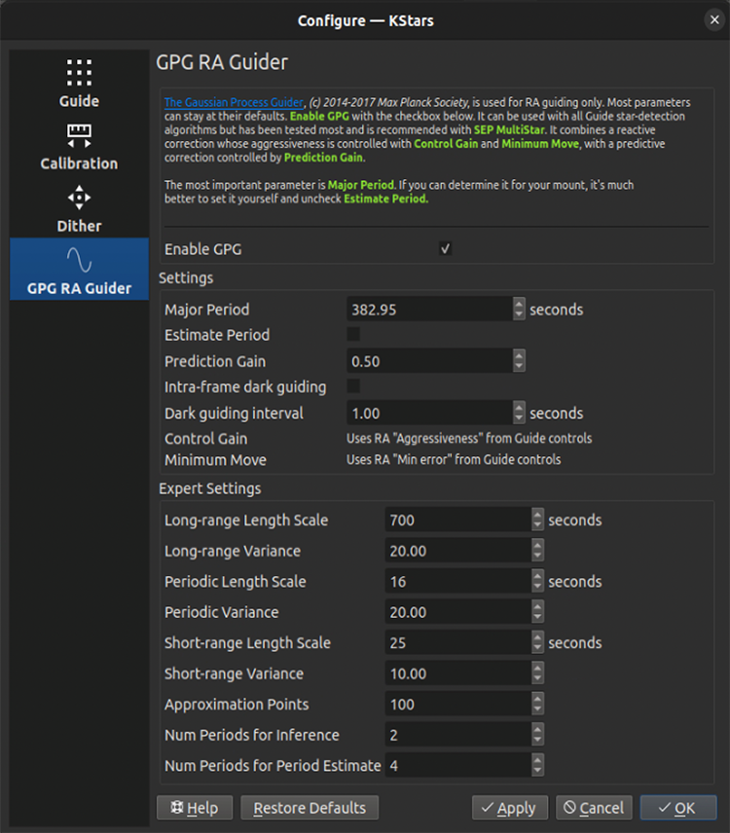Confirm settings with the OK button
The width and height of the screenshot is (730, 833).
(677, 808)
